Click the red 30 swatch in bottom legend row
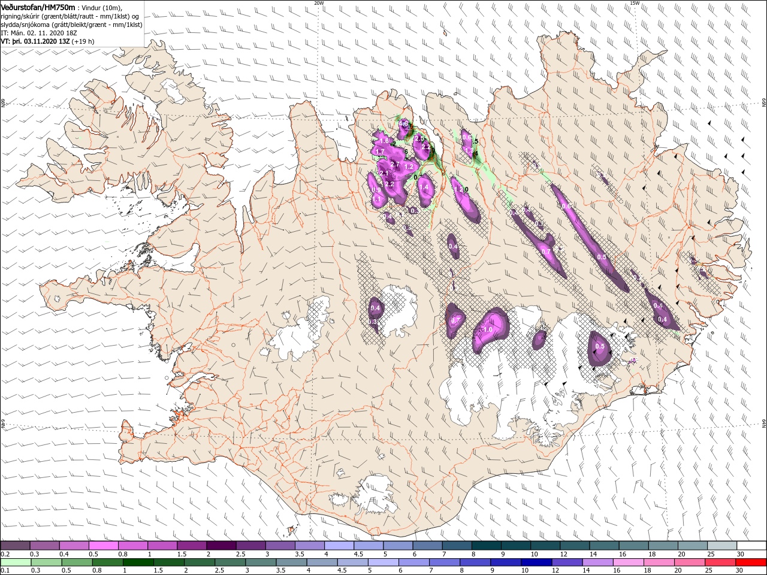767x575 pixels. coord(751,562)
